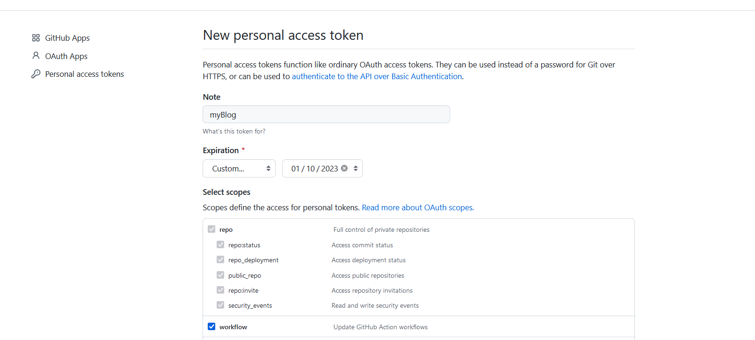Open Personal access tokens menu item
Screen dimensions: 755x340
(84, 74)
